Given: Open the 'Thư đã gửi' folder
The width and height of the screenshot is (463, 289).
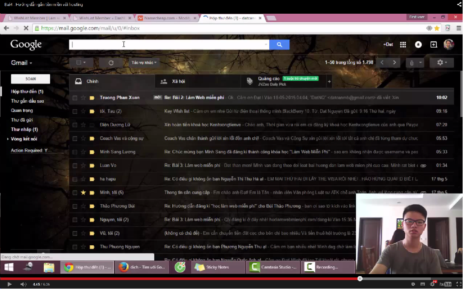Looking at the screenshot, I should coord(22,120).
